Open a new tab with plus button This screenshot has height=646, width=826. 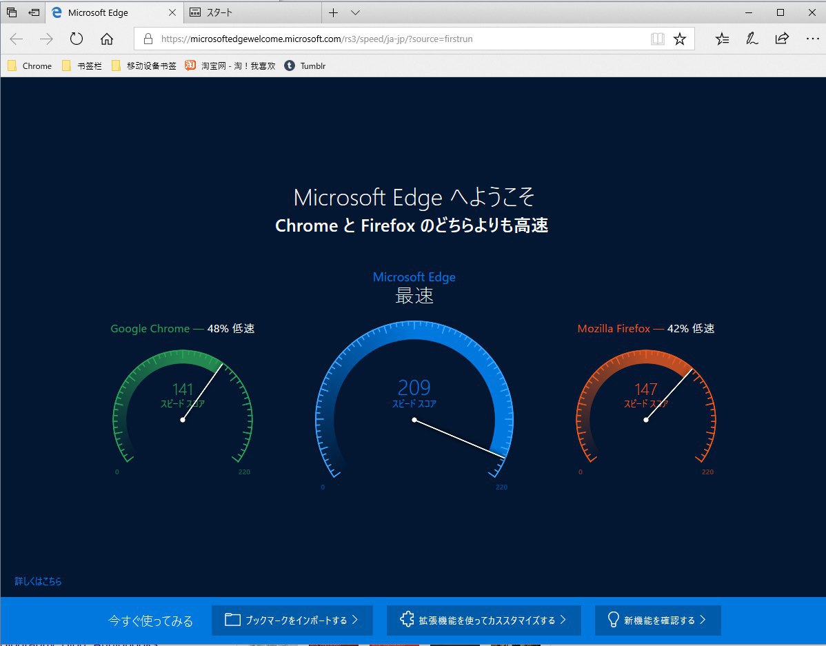pyautogui.click(x=334, y=12)
